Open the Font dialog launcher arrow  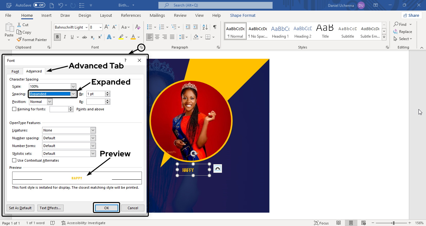(x=141, y=47)
